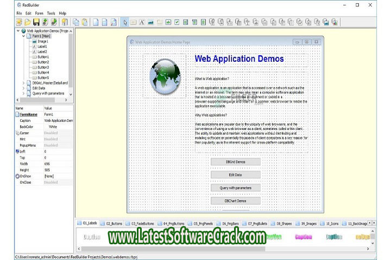This screenshot has width=391, height=260.
Task: Open the File menu
Action: click(x=19, y=13)
